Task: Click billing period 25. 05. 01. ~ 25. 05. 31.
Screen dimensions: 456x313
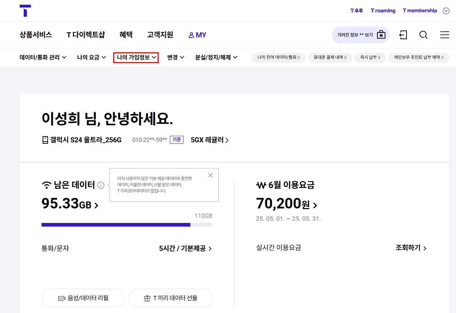Action: 288,219
